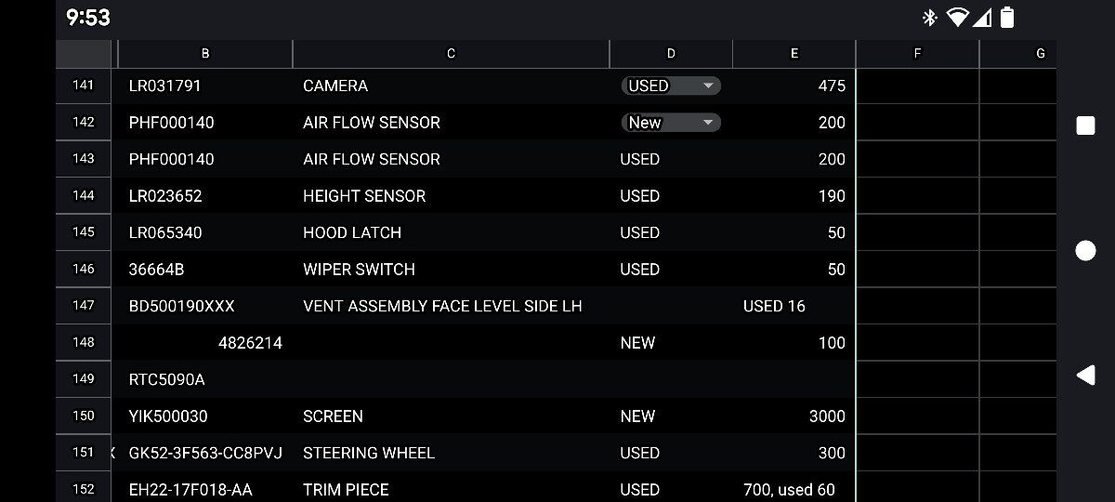1115x502 pixels.
Task: Select column D header
Action: (x=671, y=54)
